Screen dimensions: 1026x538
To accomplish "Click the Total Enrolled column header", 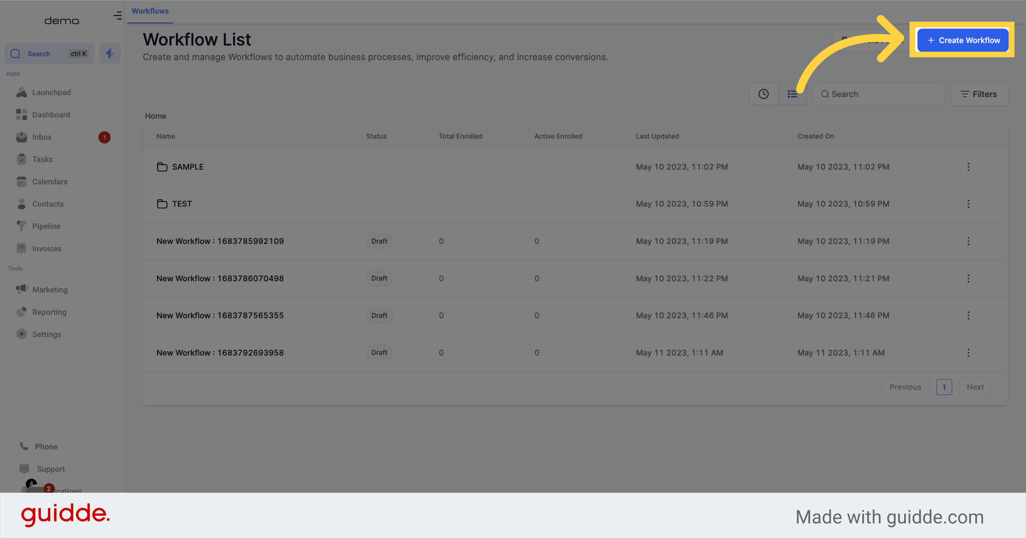I will [x=460, y=136].
